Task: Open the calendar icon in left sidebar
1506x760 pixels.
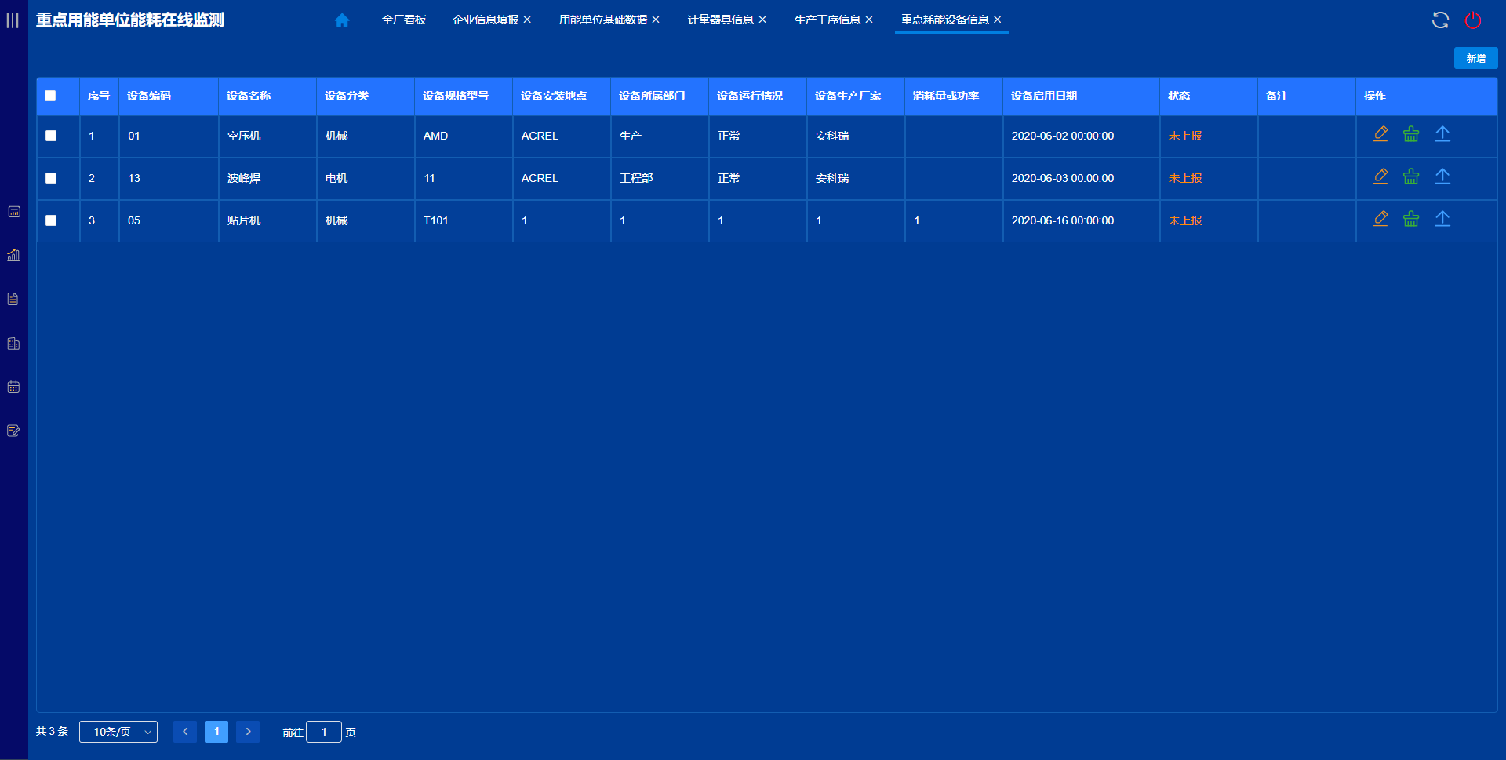Action: click(13, 387)
